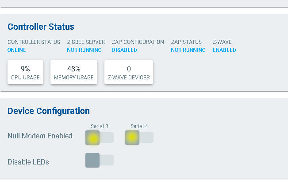Click the Serial 4 column label

(139, 126)
